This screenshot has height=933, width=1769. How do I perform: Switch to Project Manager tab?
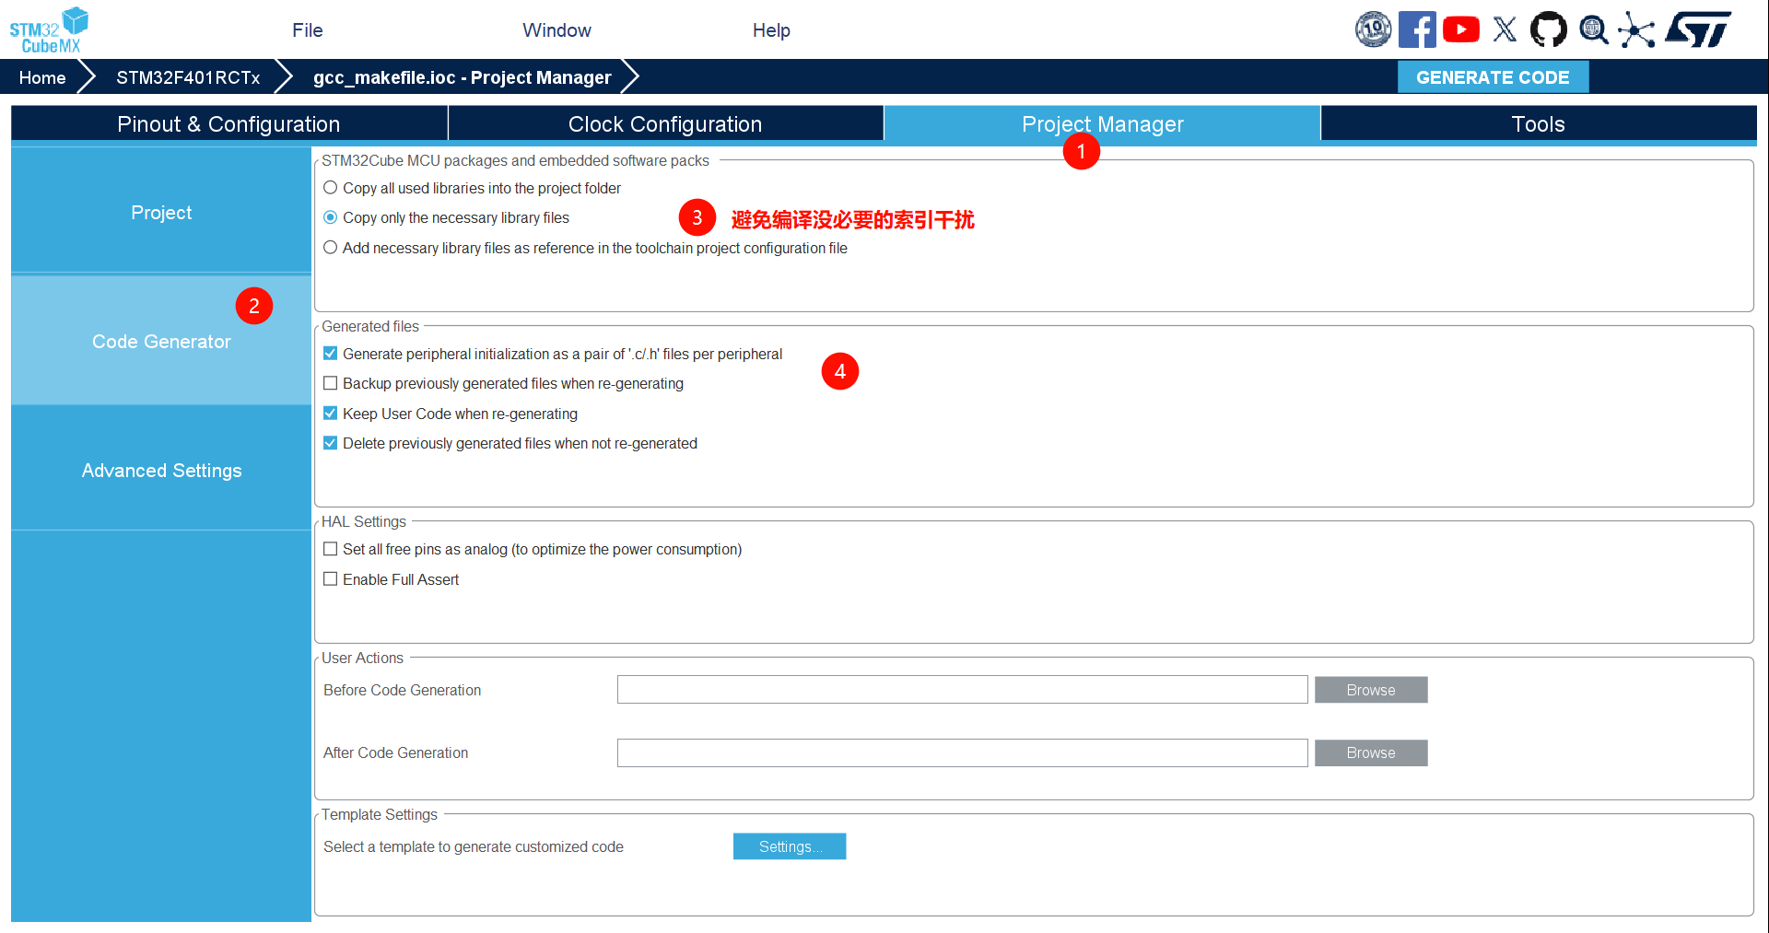point(1102,124)
